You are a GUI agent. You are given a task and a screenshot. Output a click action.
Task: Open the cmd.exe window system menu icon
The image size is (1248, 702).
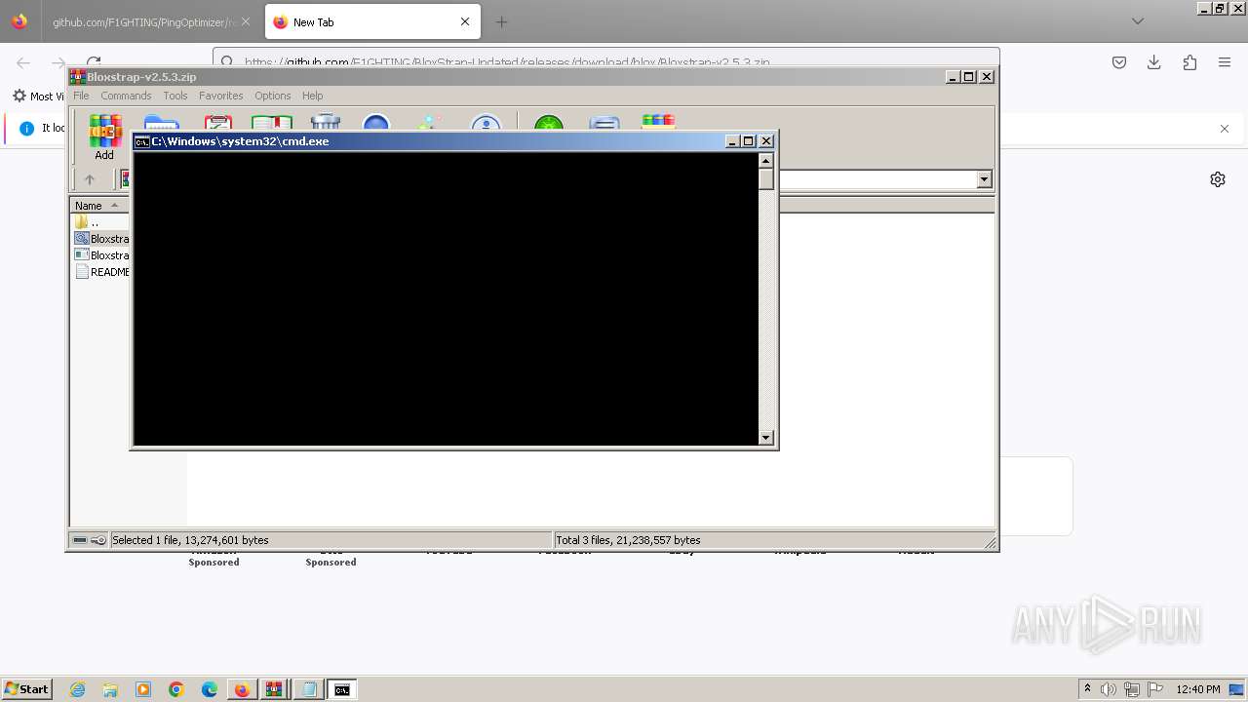click(141, 141)
